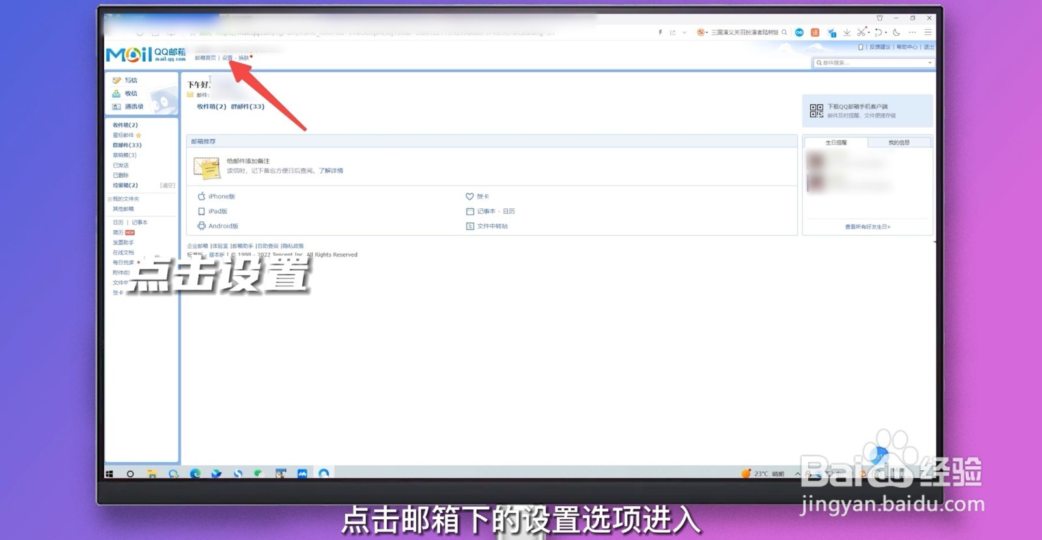This screenshot has width=1042, height=540.
Task: Open the undo history dropdown arrow
Action: pyautogui.click(x=886, y=32)
